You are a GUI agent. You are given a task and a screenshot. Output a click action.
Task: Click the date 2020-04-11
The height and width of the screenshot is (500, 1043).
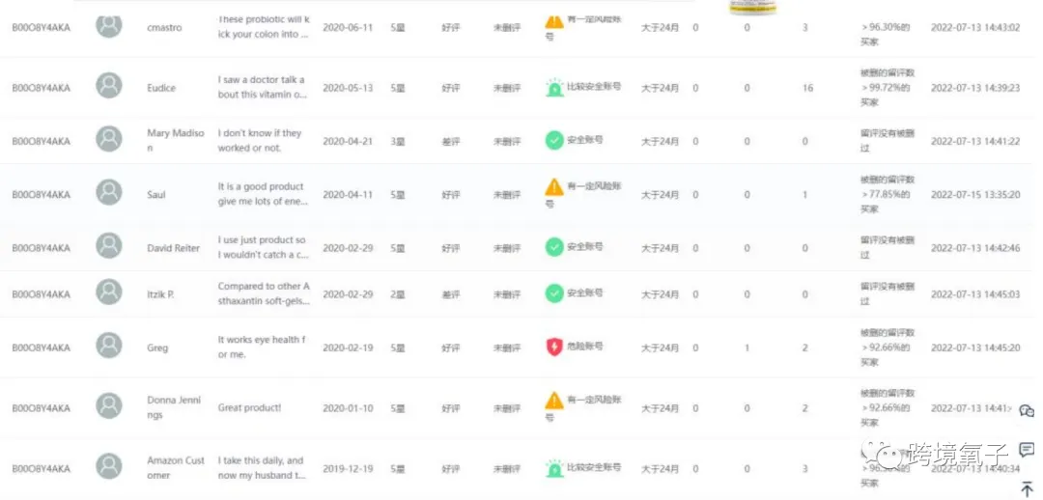(x=348, y=195)
